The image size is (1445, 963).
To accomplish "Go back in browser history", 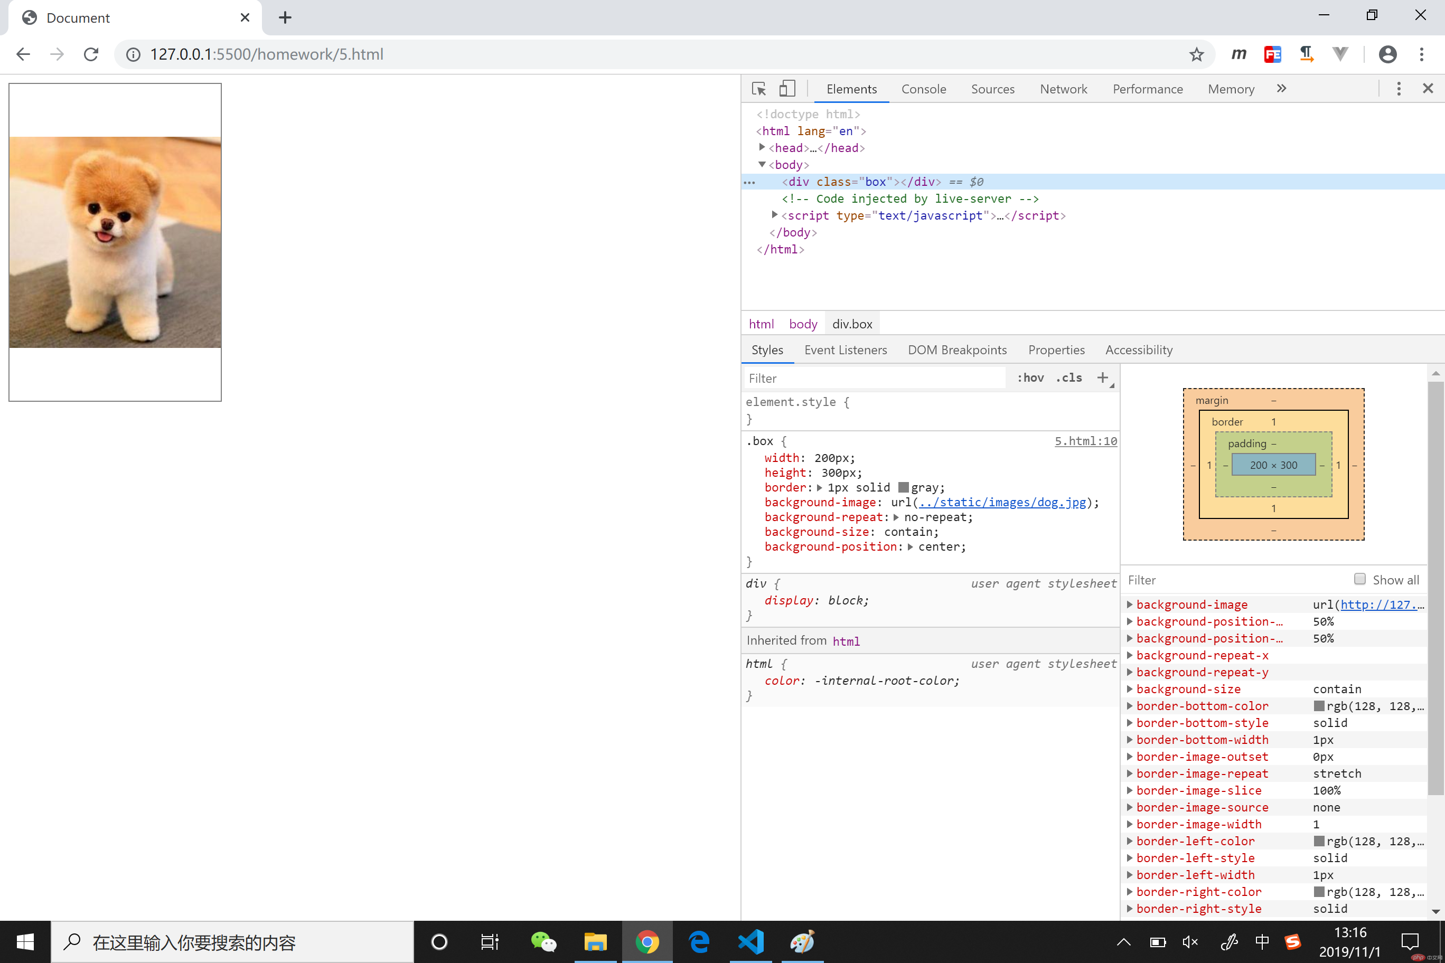I will tap(23, 54).
